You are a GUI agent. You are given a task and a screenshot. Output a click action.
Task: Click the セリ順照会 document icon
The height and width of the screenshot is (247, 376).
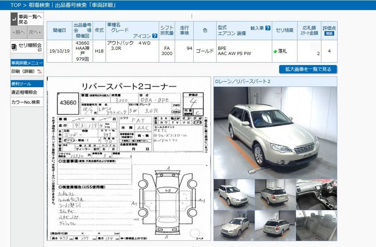click(x=14, y=47)
